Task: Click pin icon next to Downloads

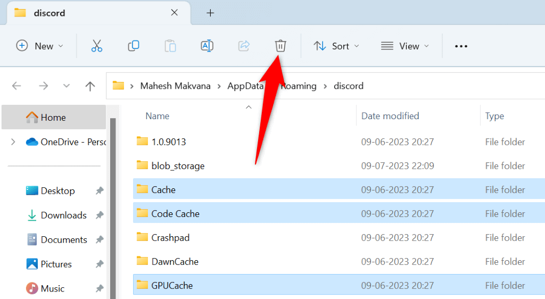Action: click(100, 215)
